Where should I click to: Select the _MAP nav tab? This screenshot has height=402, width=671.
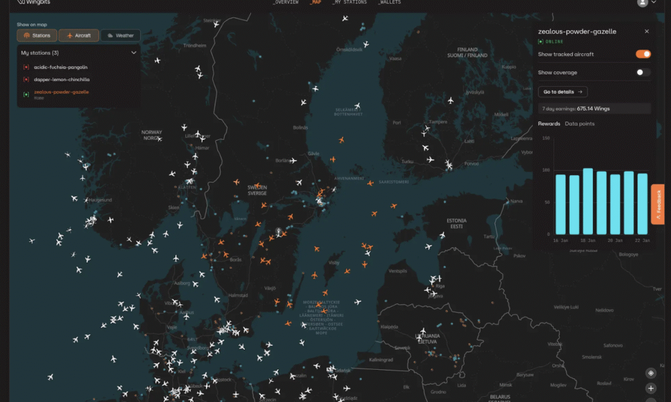click(x=315, y=2)
